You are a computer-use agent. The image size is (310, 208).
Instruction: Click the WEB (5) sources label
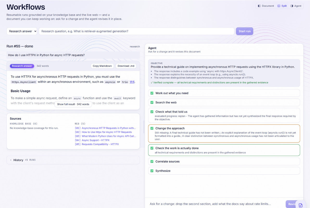pyautogui.click(x=80, y=124)
